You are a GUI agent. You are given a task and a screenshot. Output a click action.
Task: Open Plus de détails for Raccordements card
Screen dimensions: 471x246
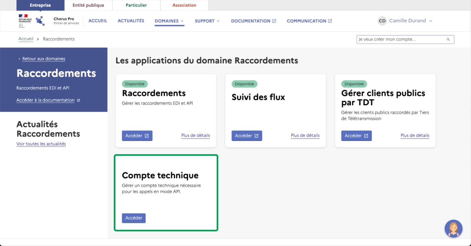pyautogui.click(x=195, y=136)
